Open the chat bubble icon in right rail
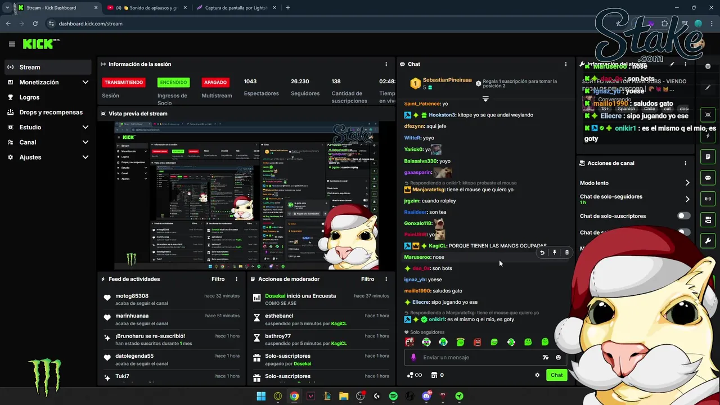Screen dimensions: 720x405 (x=708, y=178)
